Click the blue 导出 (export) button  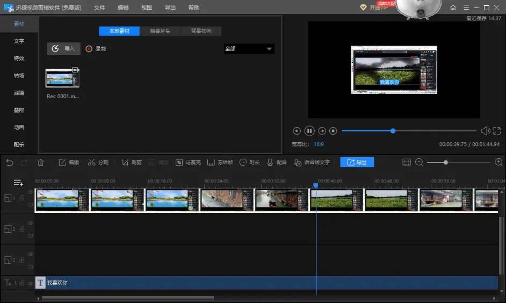pos(357,162)
